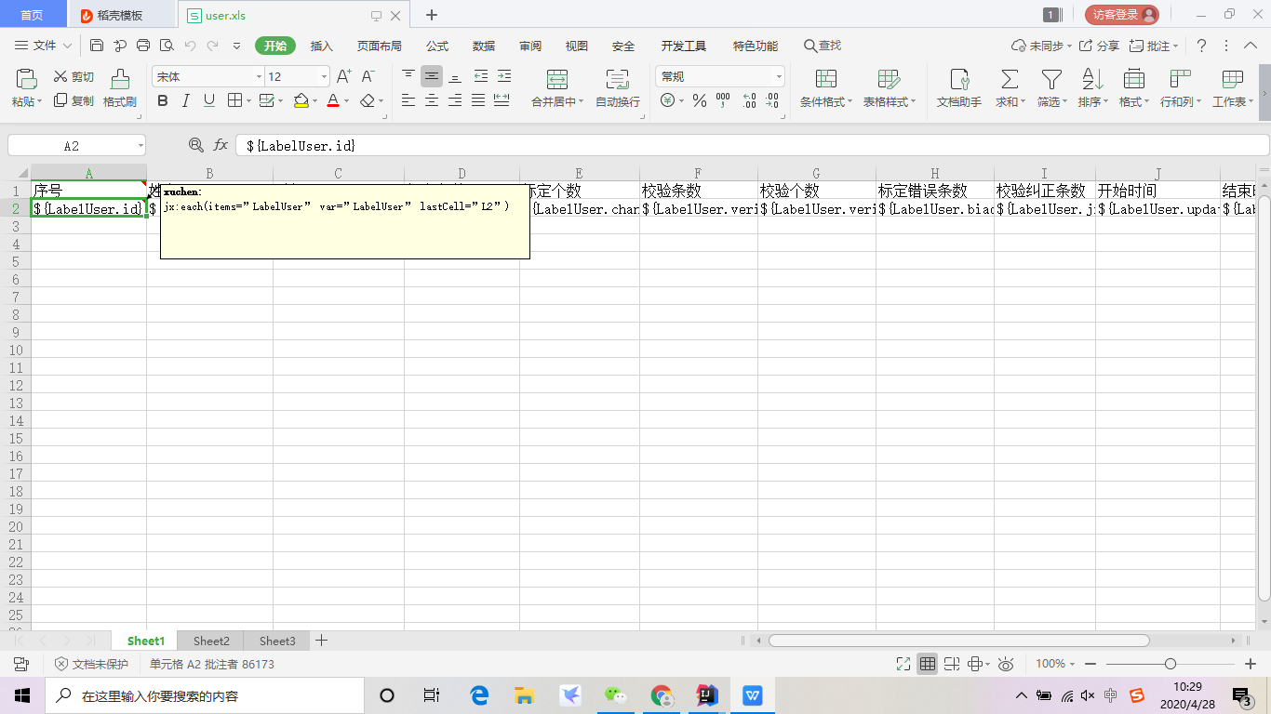Switch to Sheet2

coord(210,641)
